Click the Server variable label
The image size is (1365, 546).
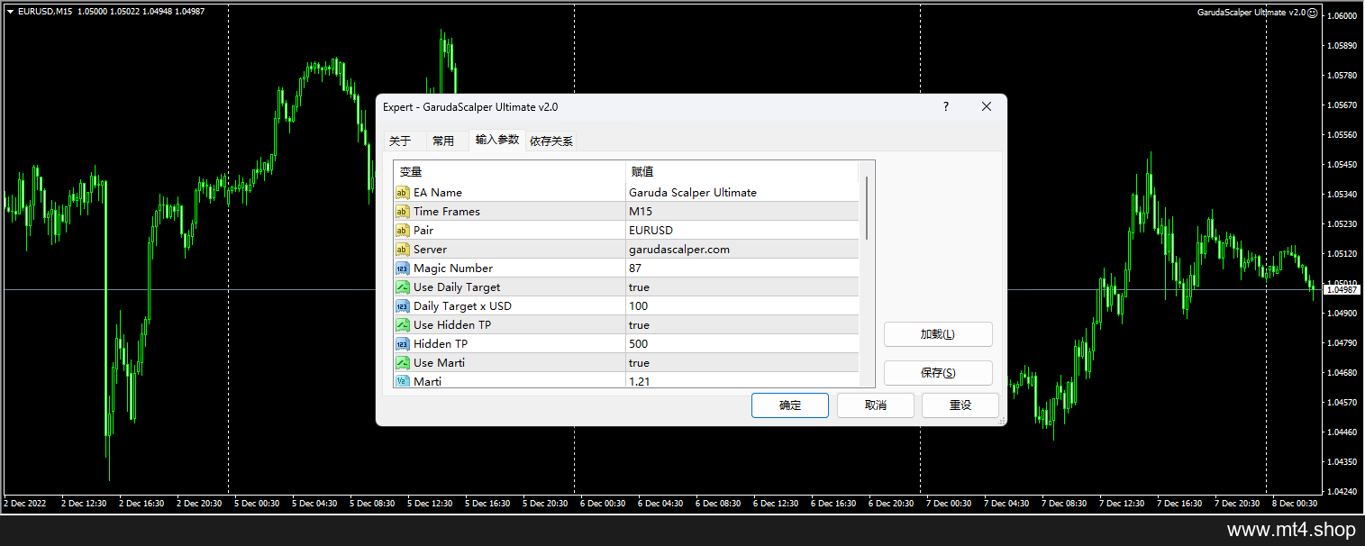430,250
